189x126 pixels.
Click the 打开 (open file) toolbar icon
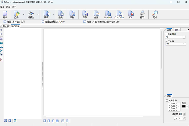point(16,14)
